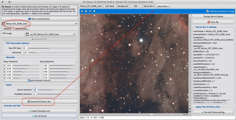Image resolution: width=236 pixels, height=120 pixels.
Task: Click Noise Reduction layer 4 slider
Action: pyautogui.click(x=62, y=75)
